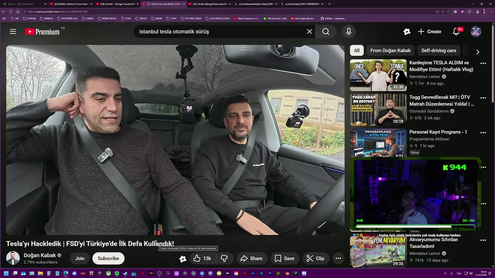Open the Calculator from taskbar
The image size is (495, 278).
(x=49, y=273)
